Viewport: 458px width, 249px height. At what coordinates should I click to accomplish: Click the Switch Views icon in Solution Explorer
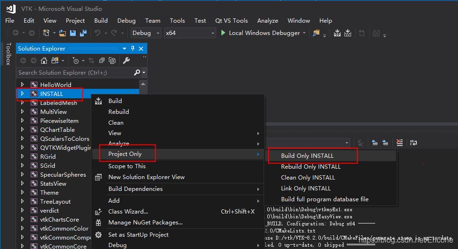[x=54, y=60]
